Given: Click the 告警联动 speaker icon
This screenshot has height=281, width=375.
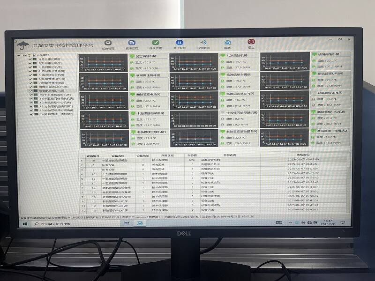Looking at the screenshot, I should 203,43.
